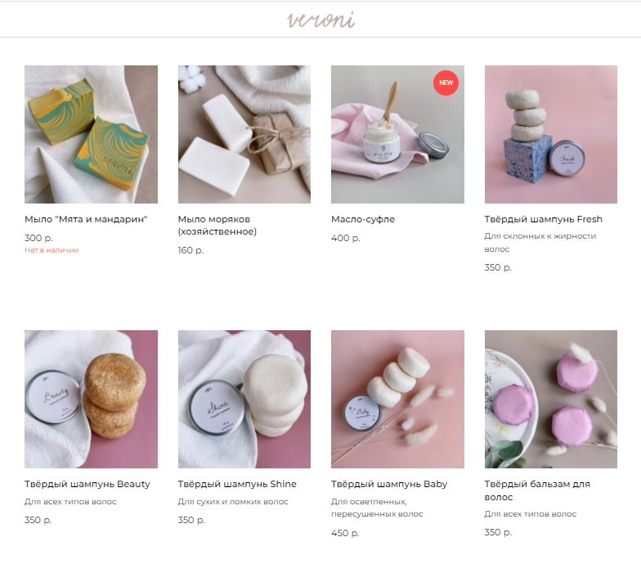Click the veroni logo at top
Image resolution: width=641 pixels, height=564 pixels.
pos(320,20)
